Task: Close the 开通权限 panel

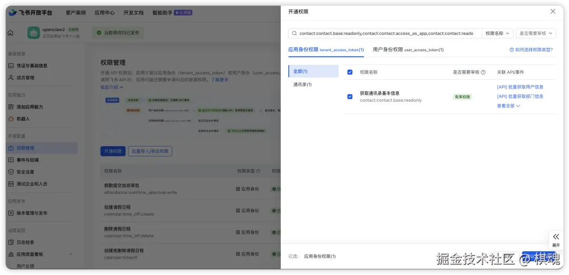Action: click(x=553, y=12)
